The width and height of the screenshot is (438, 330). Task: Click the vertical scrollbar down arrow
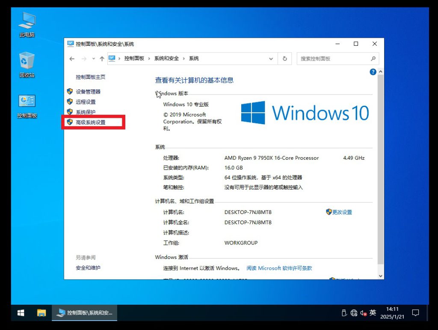point(380,275)
